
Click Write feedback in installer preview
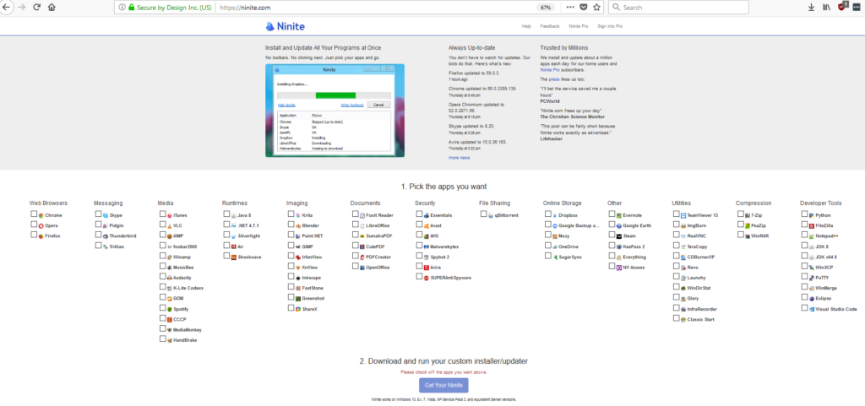[x=352, y=105]
